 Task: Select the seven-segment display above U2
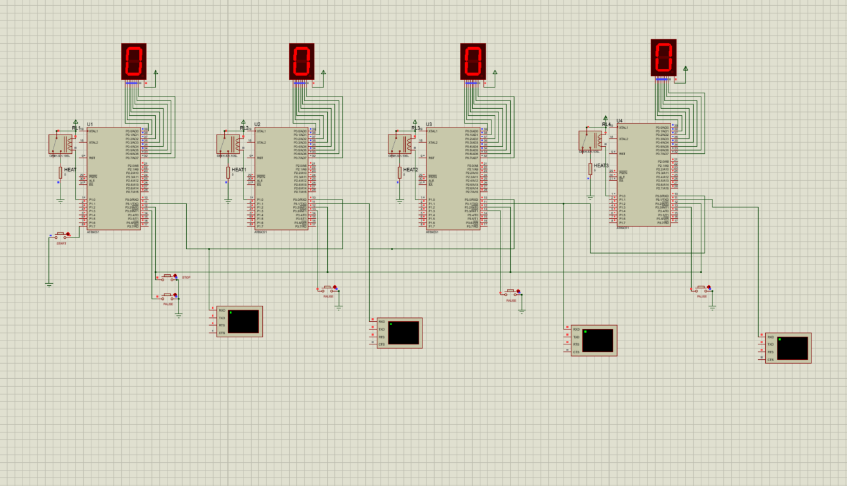[301, 62]
